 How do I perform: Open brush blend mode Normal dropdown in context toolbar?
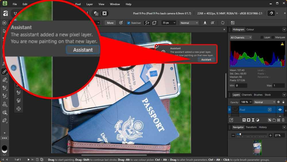click(x=189, y=23)
